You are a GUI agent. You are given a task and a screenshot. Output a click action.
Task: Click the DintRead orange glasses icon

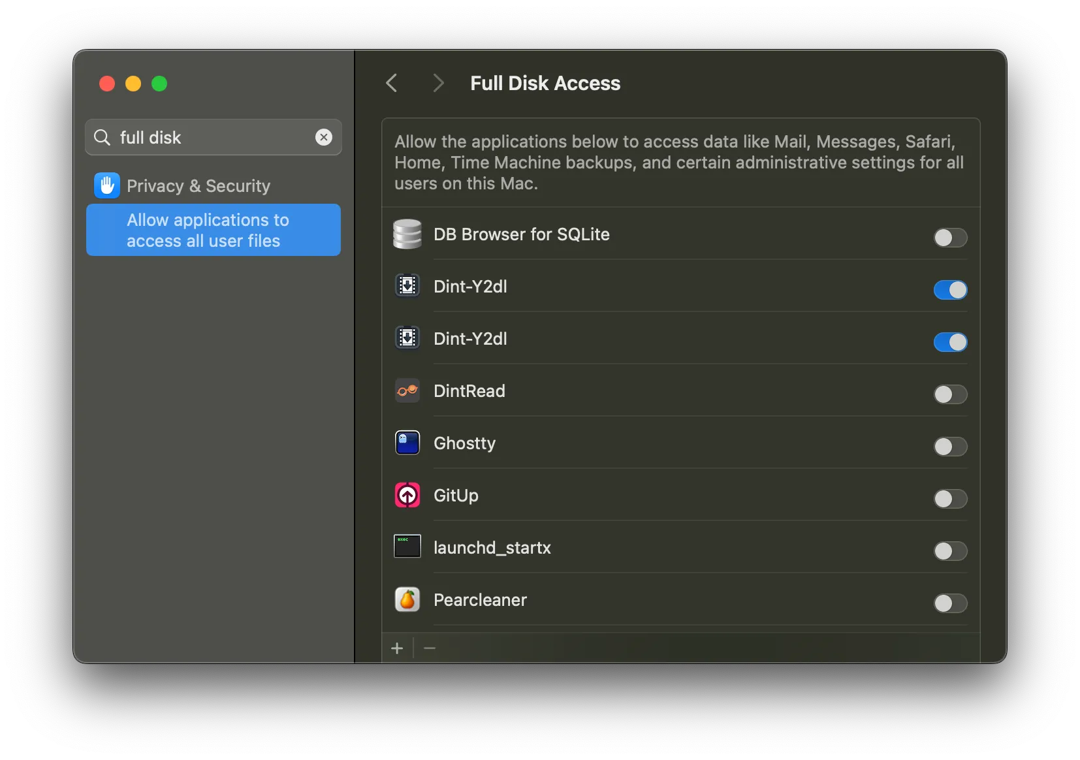pos(407,390)
